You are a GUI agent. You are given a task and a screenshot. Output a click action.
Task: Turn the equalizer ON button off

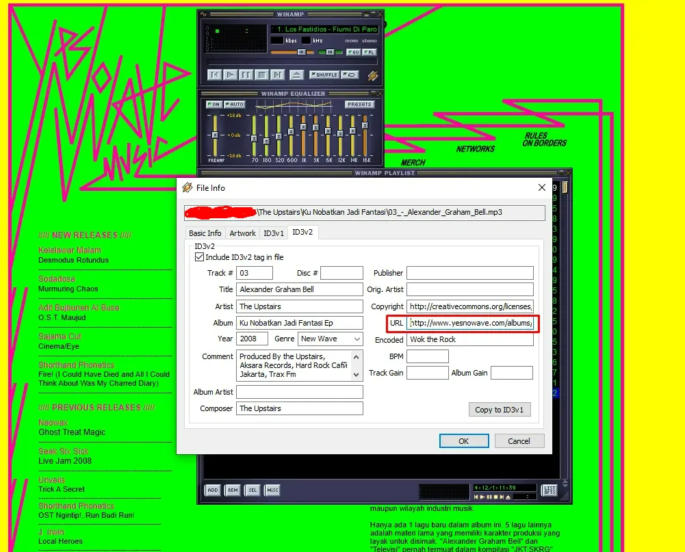tap(214, 105)
